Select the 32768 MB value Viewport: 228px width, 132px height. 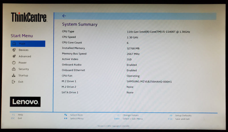[x=133, y=48]
